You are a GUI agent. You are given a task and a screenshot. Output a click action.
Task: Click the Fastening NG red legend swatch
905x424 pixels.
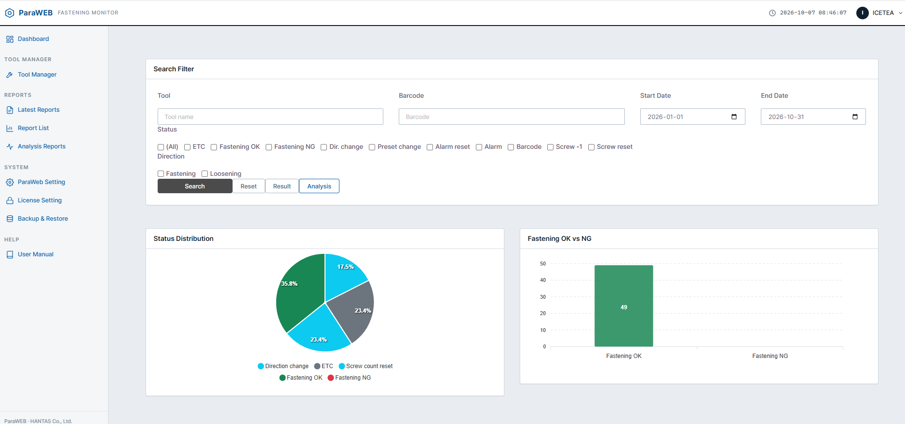pos(331,378)
